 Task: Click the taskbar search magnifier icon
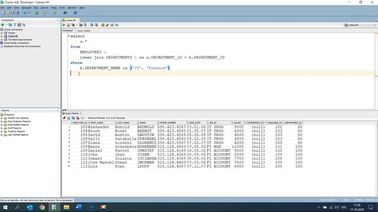click(x=17, y=207)
